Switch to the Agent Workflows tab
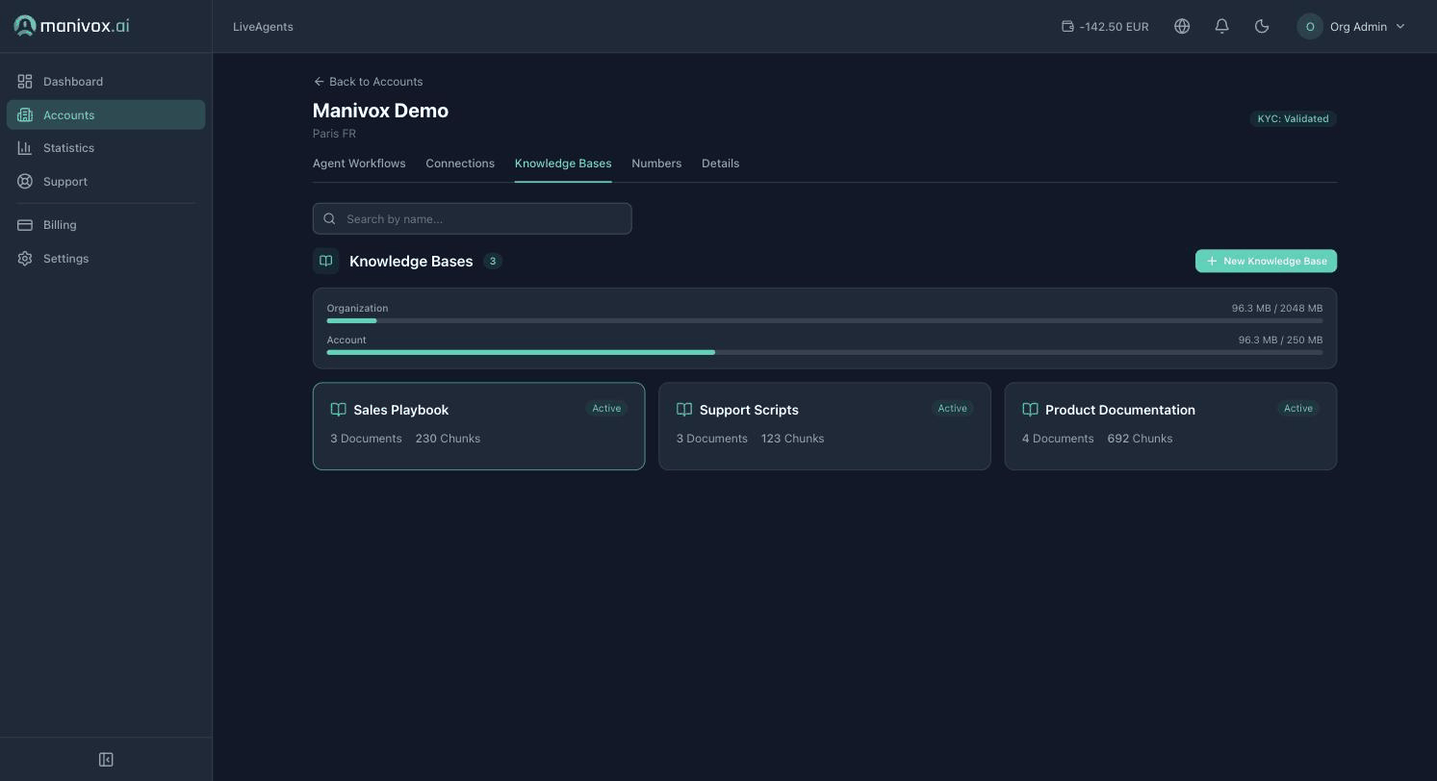 [359, 164]
